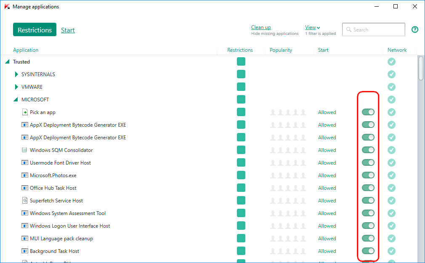Click Allowed status for MUI Language pack cleanup
The image size is (425, 263).
[327, 238]
